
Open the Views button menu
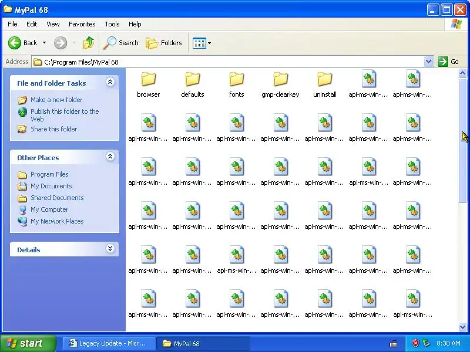click(x=202, y=43)
